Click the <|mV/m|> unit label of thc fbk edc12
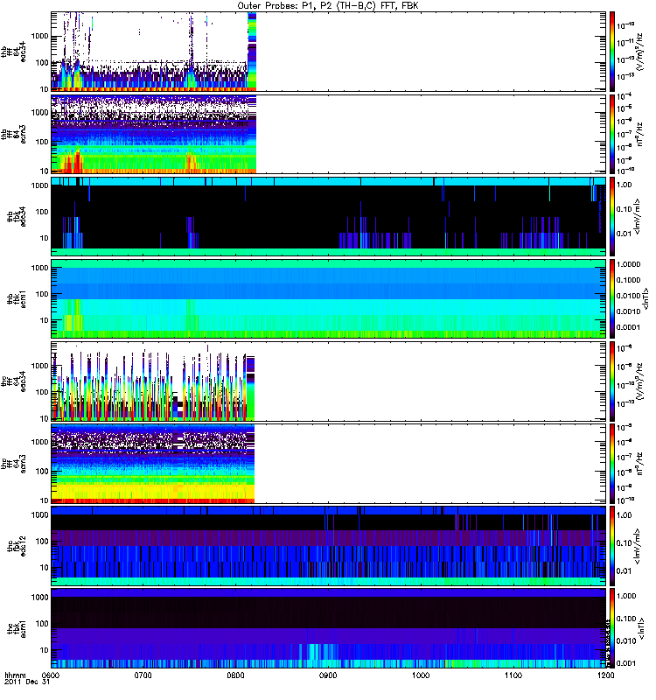The width and height of the screenshot is (656, 700). (638, 546)
